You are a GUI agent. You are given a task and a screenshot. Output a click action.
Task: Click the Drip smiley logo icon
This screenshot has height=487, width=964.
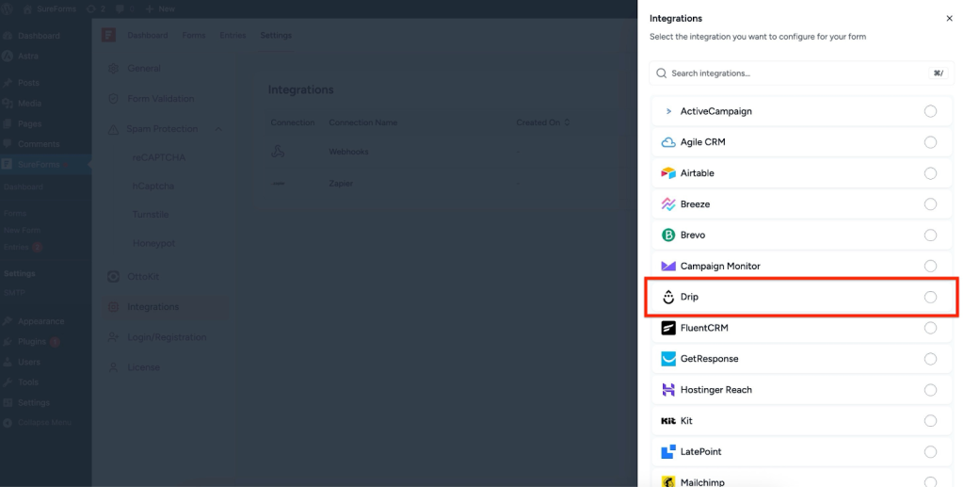[668, 298]
